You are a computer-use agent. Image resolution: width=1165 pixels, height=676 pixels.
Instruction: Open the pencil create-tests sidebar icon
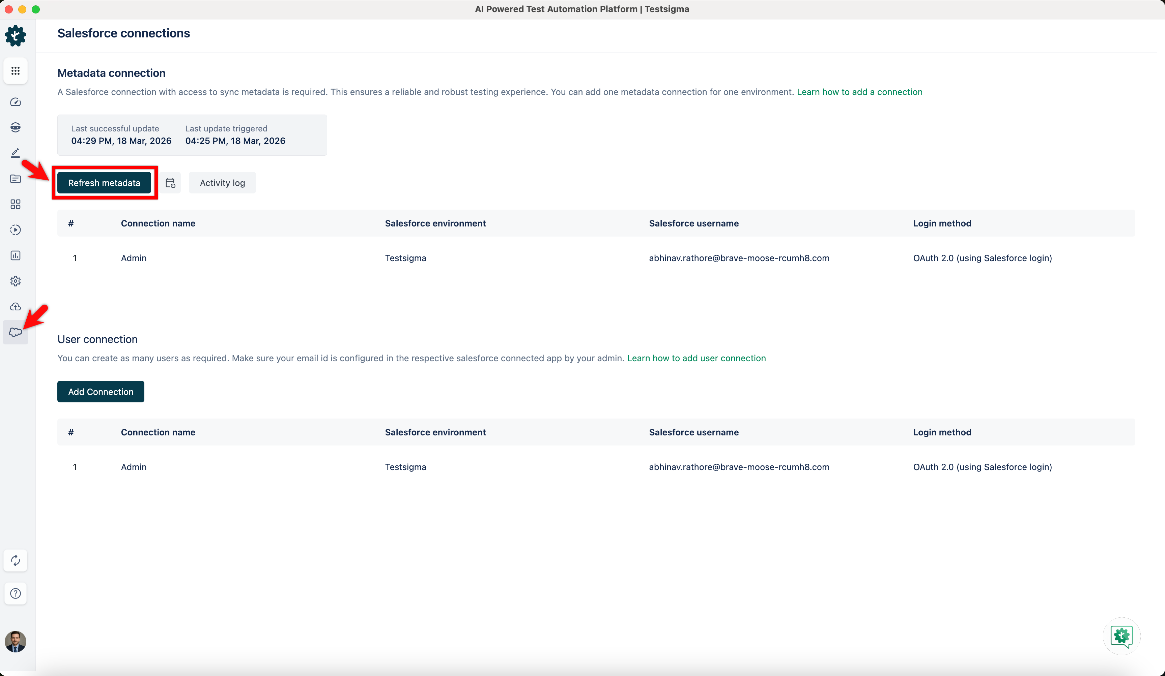tap(15, 153)
